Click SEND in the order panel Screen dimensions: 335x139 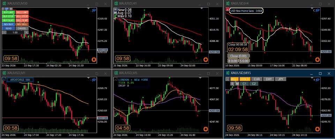pyautogui.click(x=8, y=28)
